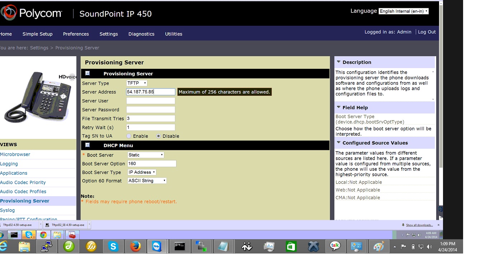Viewport: 490px width, 275px height.
Task: Open menu arrow for Tftpd32_SE download
Action: coord(89,225)
